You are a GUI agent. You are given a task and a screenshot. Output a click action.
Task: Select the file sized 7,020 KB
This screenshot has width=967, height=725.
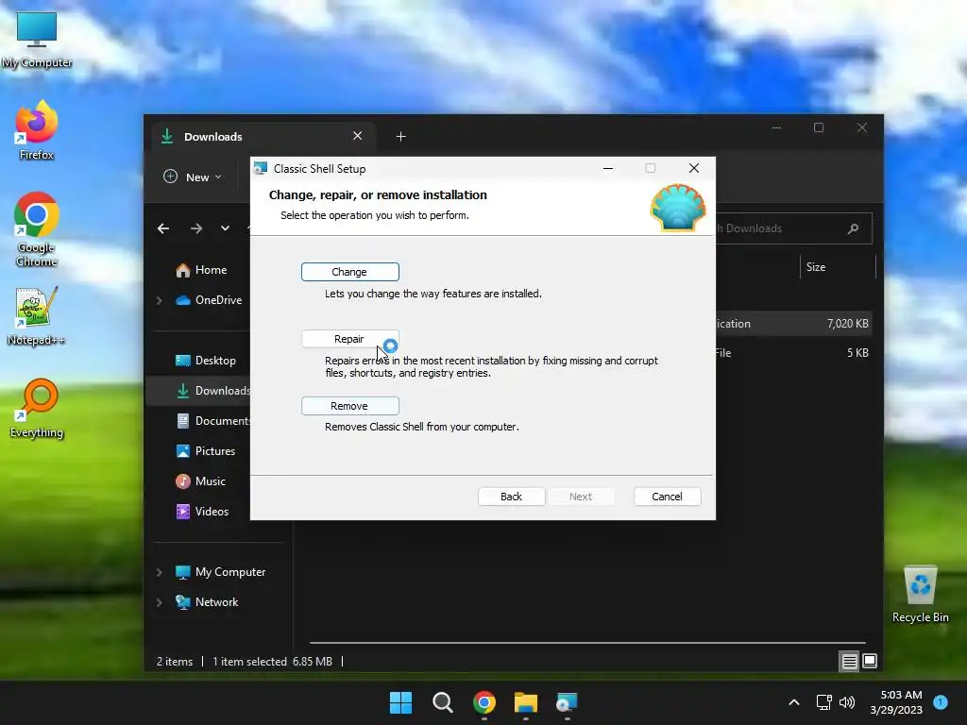(792, 324)
